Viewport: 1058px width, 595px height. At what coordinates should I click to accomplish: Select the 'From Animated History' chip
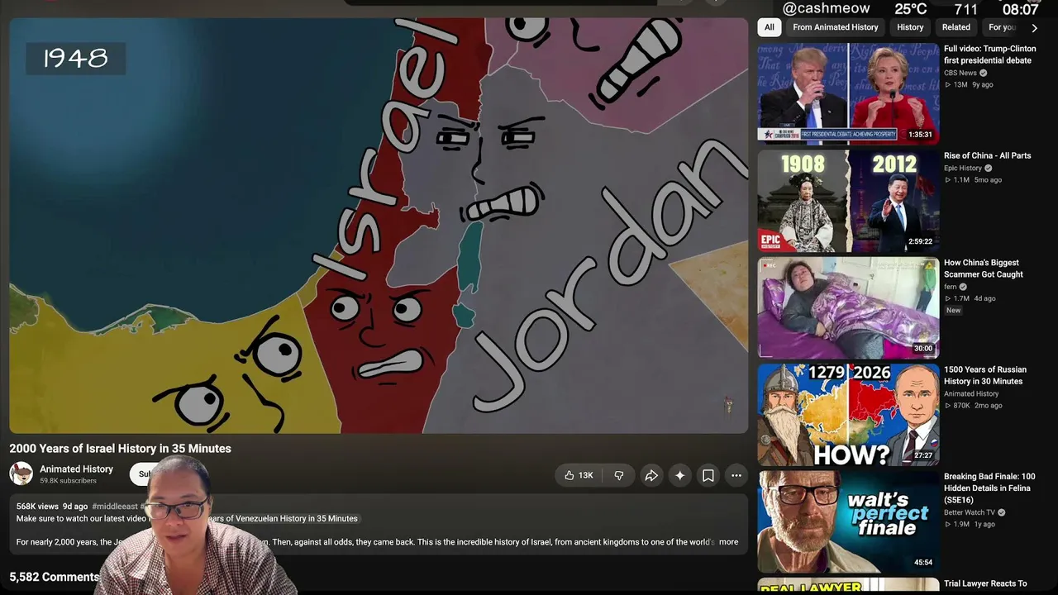click(x=836, y=27)
